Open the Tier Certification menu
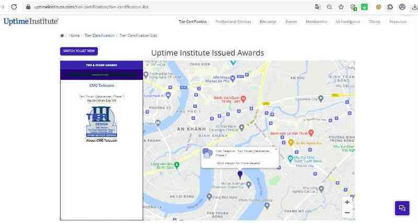This screenshot has width=418, height=223. (x=193, y=22)
